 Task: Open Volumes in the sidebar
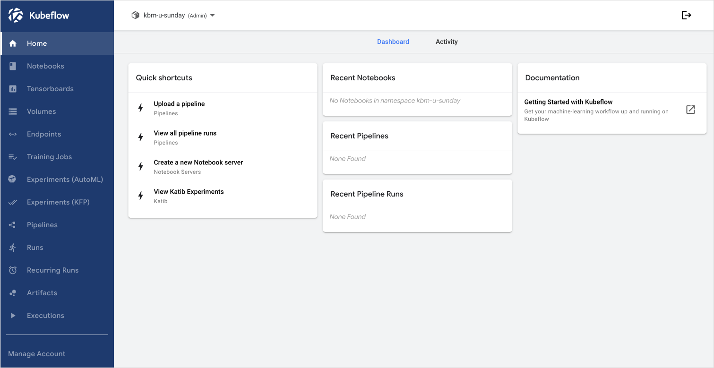(57, 111)
